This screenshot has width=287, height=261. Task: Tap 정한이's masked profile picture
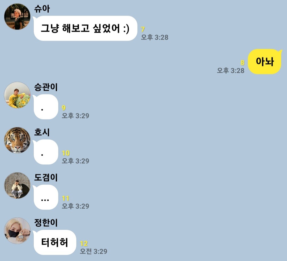point(17,231)
